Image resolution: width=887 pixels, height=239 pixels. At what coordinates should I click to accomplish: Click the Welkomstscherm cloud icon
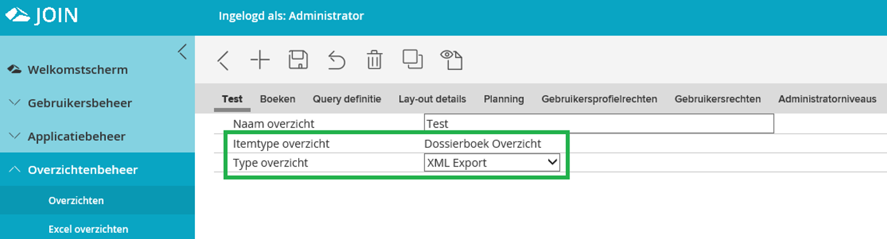14,70
